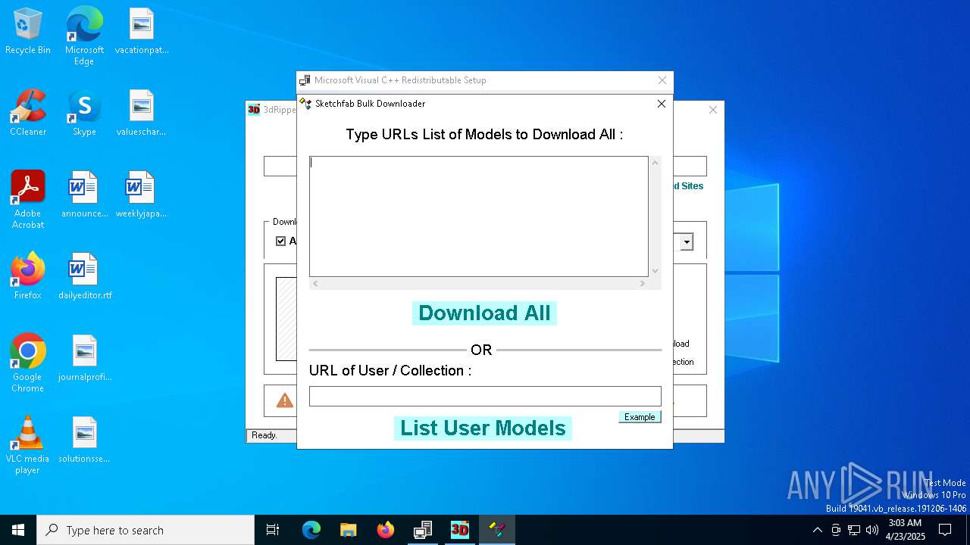Select the vacationpat... image file icon
The image size is (970, 545).
click(142, 32)
